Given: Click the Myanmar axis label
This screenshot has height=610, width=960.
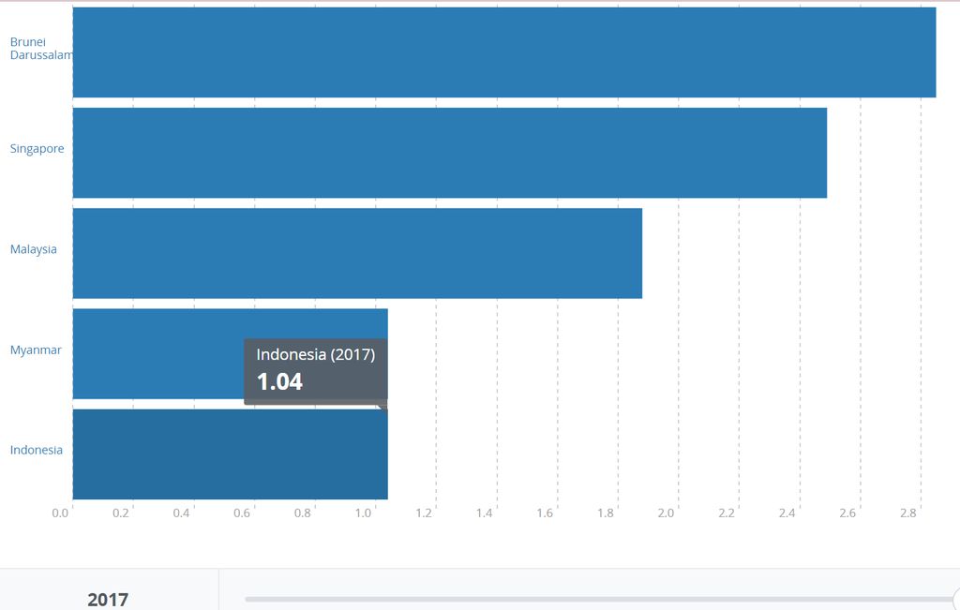Looking at the screenshot, I should click(36, 350).
